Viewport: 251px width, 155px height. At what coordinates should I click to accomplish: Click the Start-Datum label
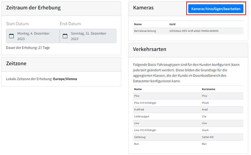pos(17,24)
